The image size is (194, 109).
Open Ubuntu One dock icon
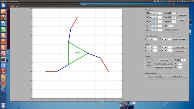(x=3, y=48)
